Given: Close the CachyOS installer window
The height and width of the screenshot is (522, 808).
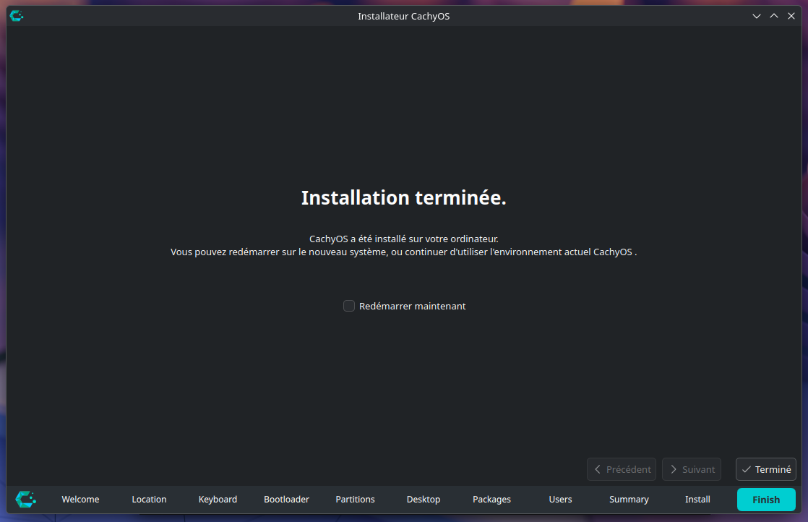Looking at the screenshot, I should pyautogui.click(x=791, y=16).
